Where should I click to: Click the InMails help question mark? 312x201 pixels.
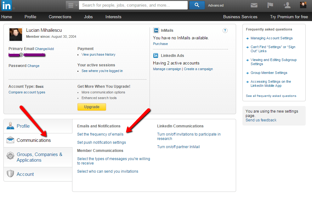[225, 31]
